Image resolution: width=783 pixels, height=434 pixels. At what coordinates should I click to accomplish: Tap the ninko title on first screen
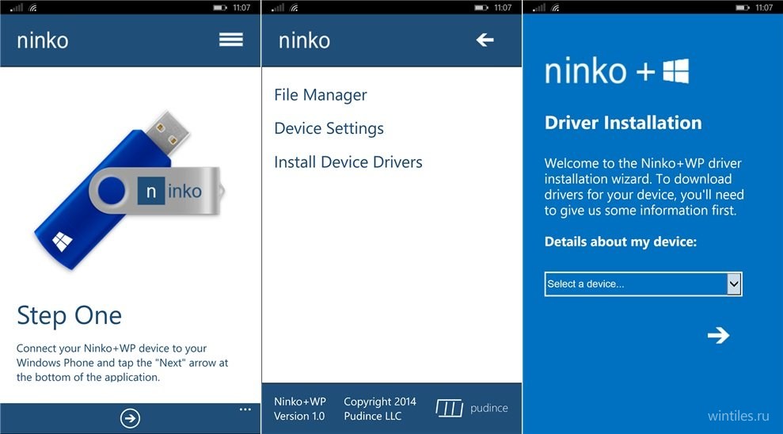click(x=43, y=40)
